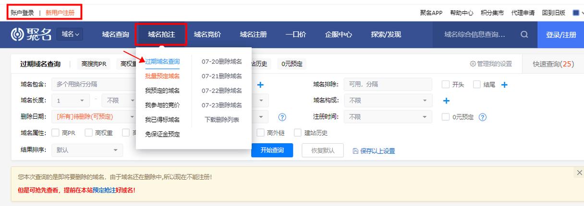This screenshot has height=206, width=584.
Task: Open the 探索/发现 nav item
Action: [386, 34]
